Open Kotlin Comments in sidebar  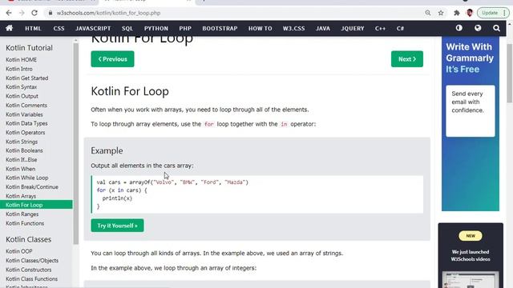[x=26, y=105]
